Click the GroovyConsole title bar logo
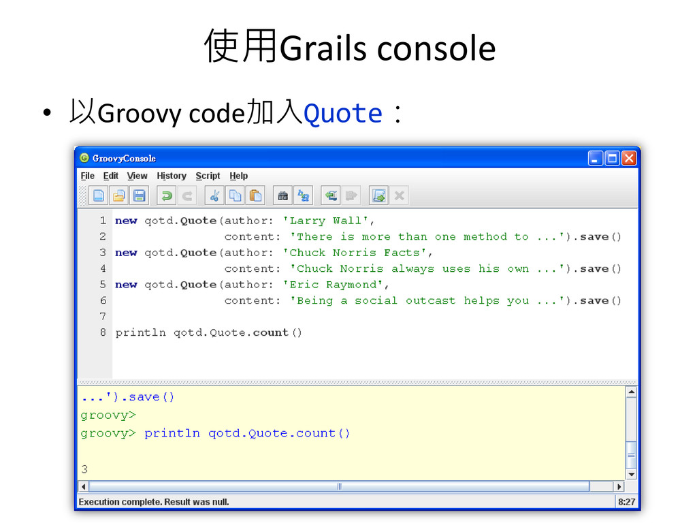The height and width of the screenshot is (523, 697). coord(84,158)
